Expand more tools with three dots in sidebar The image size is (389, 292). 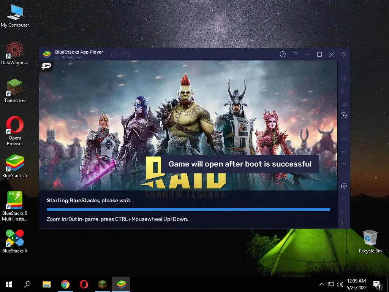(344, 164)
